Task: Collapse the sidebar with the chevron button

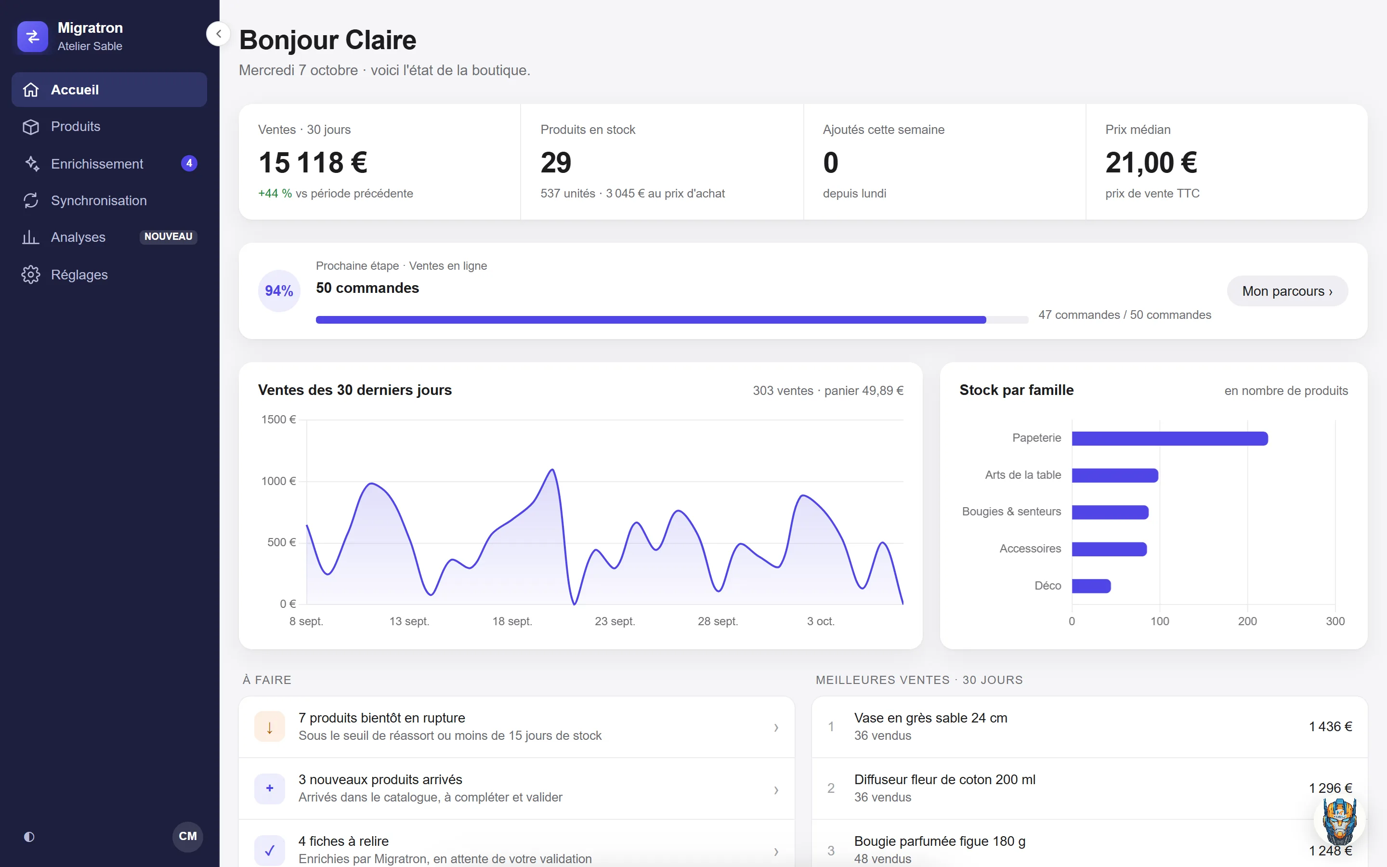Action: pyautogui.click(x=218, y=34)
